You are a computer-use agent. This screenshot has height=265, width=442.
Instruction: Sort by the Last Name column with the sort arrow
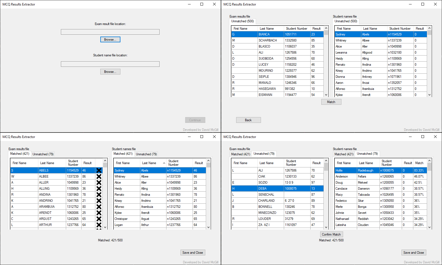164,163
